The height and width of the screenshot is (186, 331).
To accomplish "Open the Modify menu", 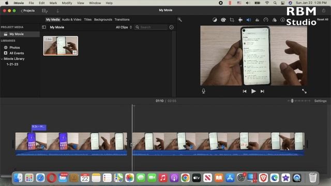I will [x=67, y=3].
